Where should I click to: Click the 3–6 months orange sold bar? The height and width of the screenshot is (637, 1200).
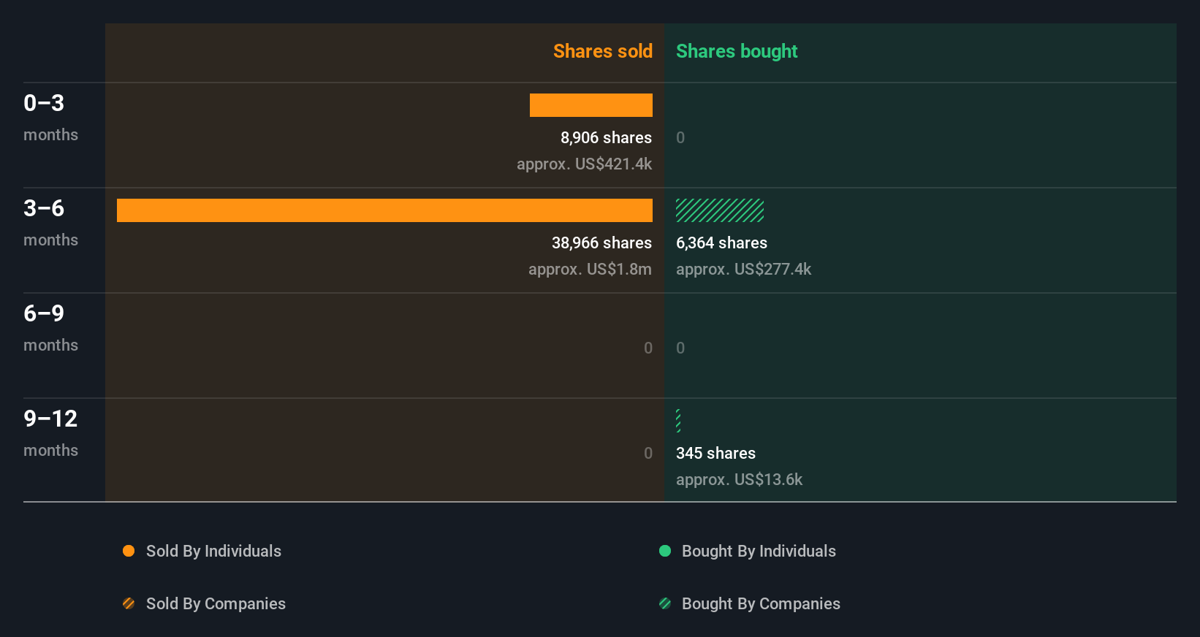384,210
